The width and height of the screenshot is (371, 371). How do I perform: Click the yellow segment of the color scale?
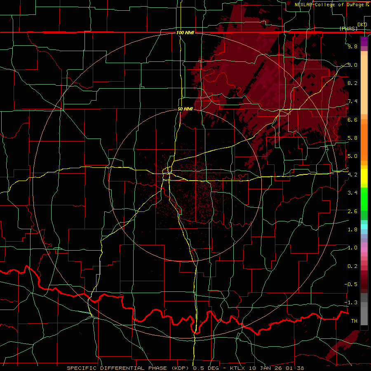point(364,176)
